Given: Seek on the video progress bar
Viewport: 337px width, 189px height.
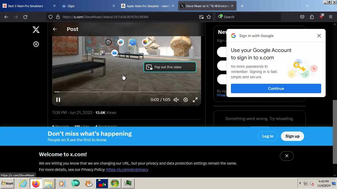Looking at the screenshot, I should 127,92.
